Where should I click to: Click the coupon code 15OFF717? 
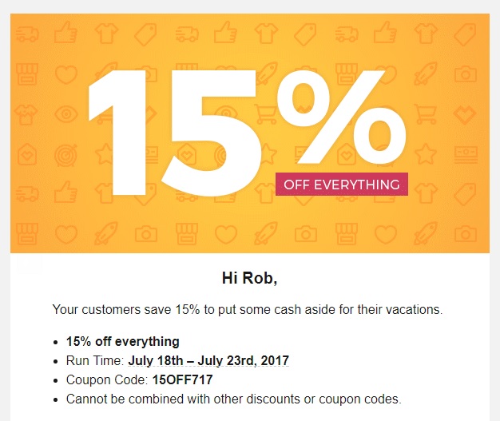182,379
